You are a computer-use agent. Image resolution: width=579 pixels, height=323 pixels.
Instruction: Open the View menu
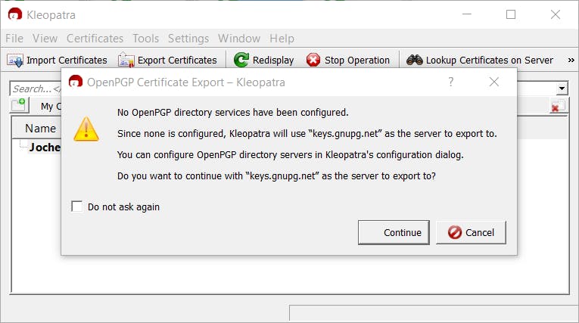[x=45, y=39]
